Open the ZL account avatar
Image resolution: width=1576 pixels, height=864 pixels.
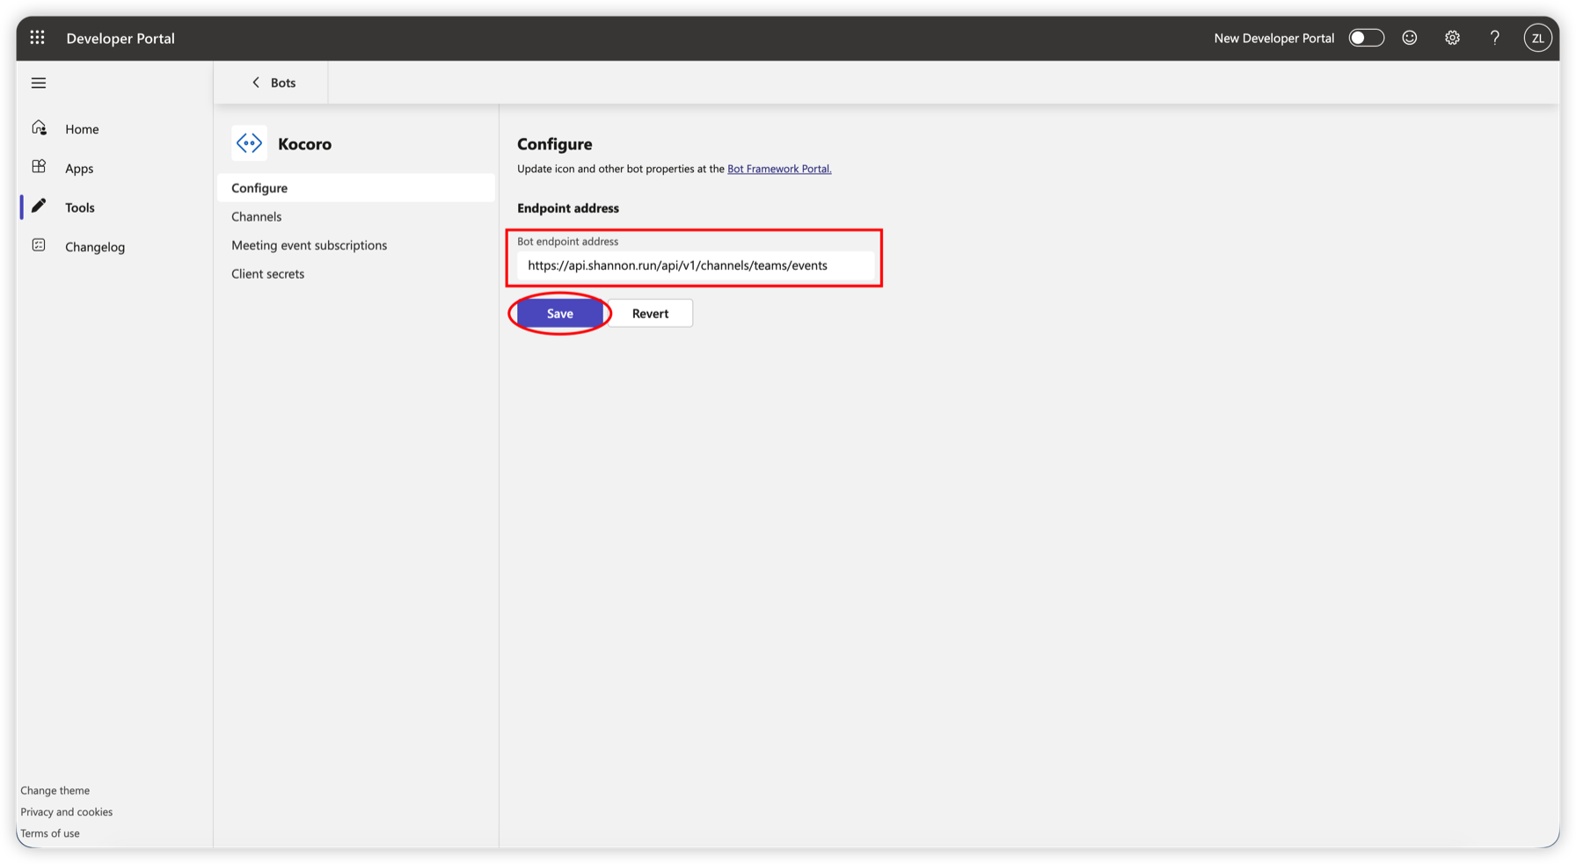point(1537,38)
